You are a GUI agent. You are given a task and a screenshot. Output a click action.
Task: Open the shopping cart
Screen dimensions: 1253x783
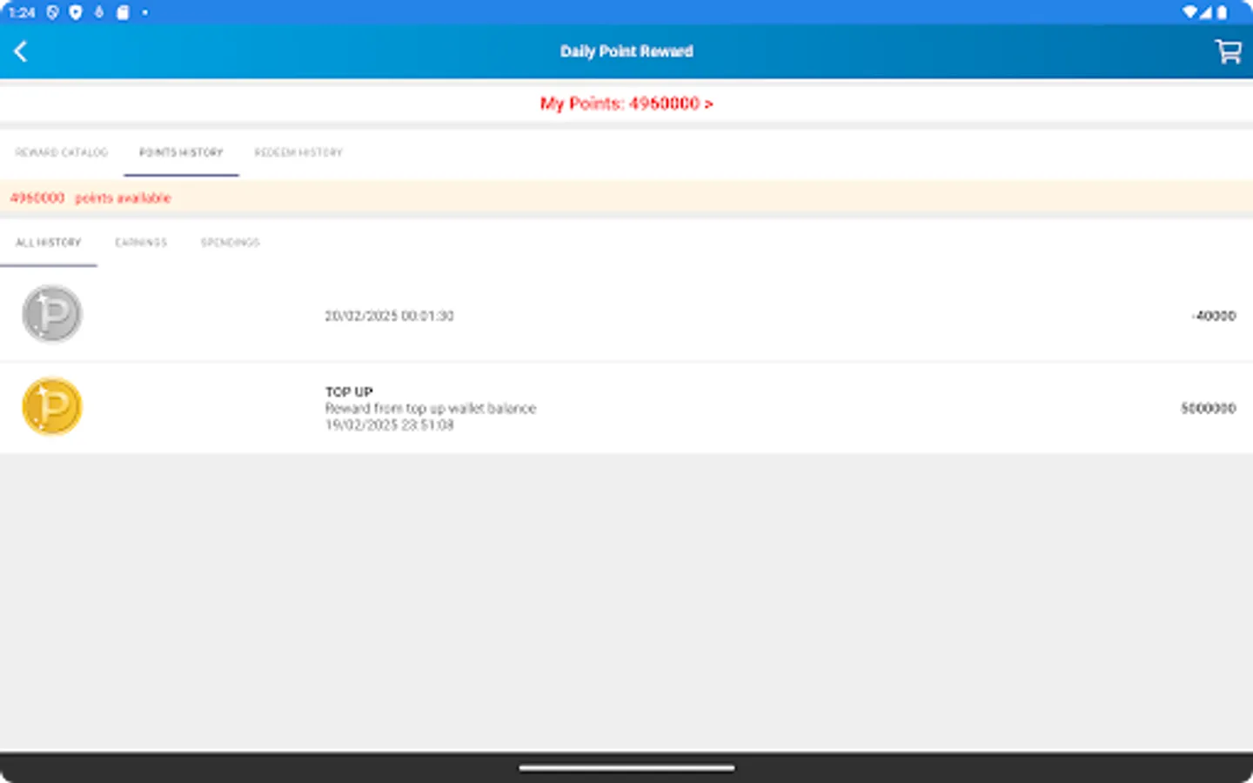(1227, 51)
